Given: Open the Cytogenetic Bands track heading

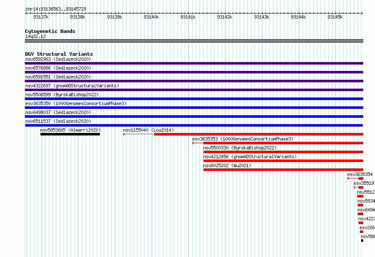Looking at the screenshot, I should pyautogui.click(x=50, y=31).
